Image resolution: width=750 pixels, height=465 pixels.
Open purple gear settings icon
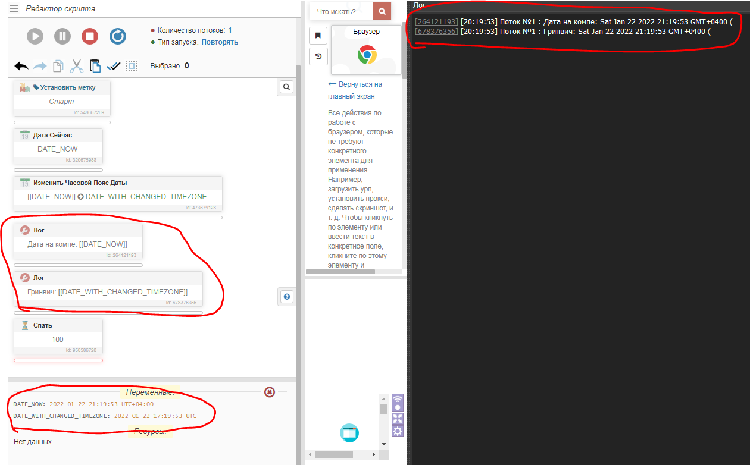[398, 431]
